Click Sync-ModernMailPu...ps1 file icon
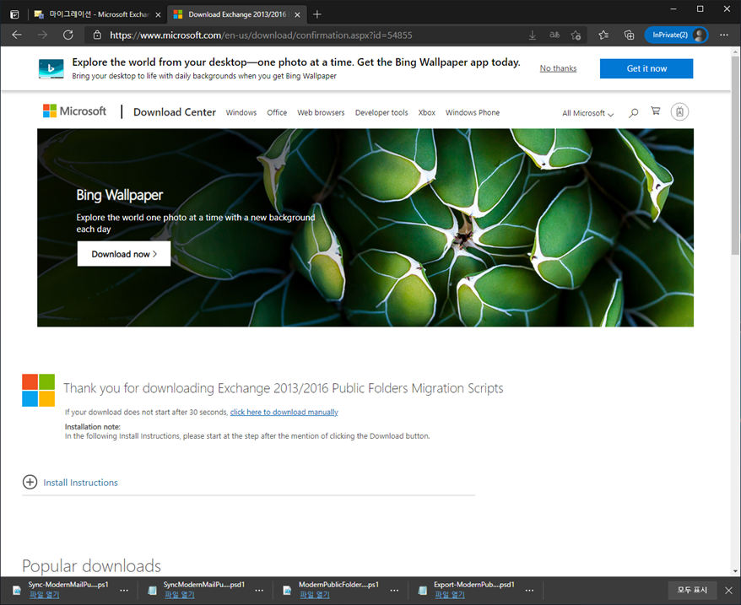The image size is (741, 605). (17, 590)
